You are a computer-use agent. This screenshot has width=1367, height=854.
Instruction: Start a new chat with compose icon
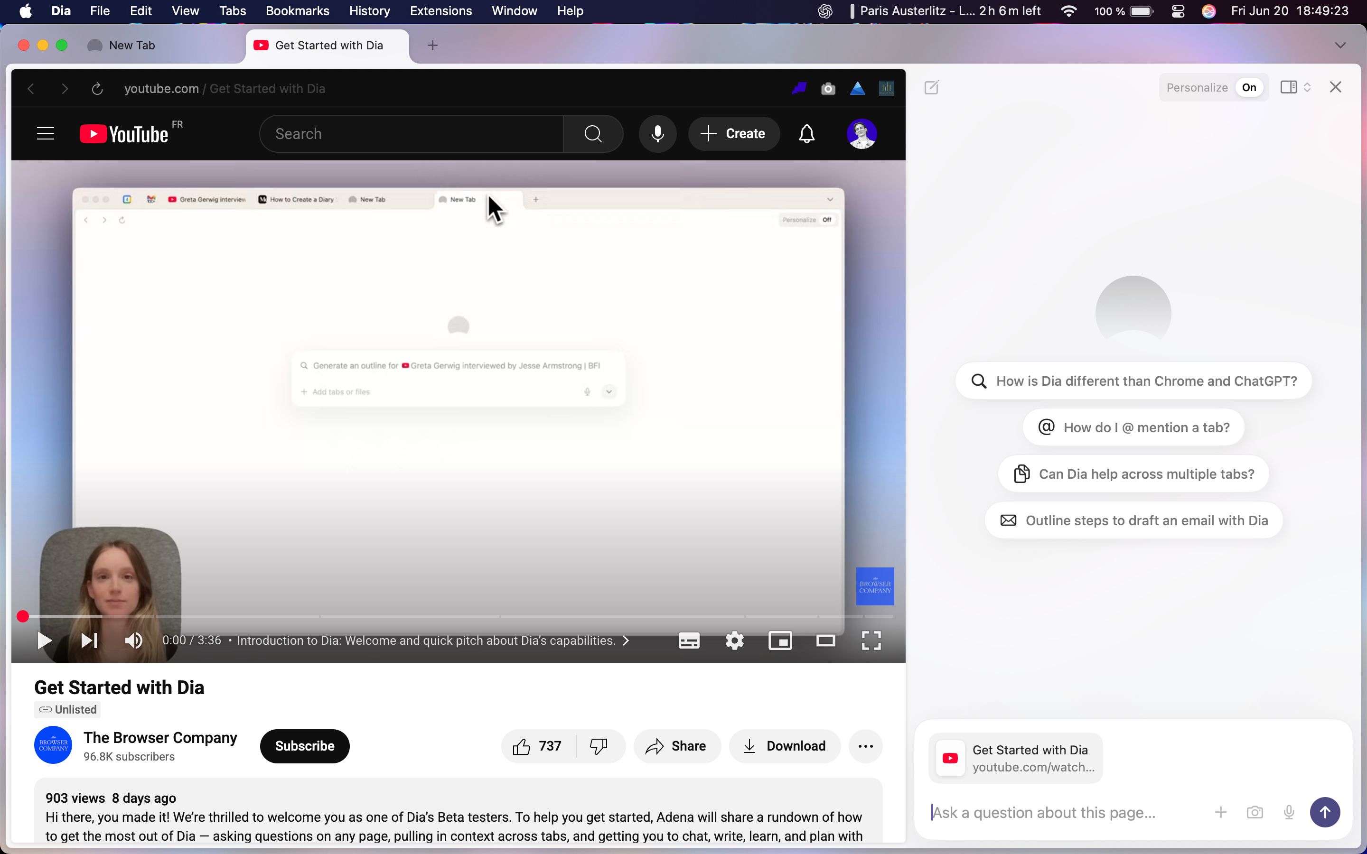tap(931, 88)
